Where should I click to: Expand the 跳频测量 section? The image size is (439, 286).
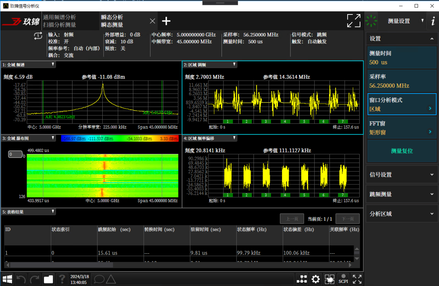[x=402, y=194]
